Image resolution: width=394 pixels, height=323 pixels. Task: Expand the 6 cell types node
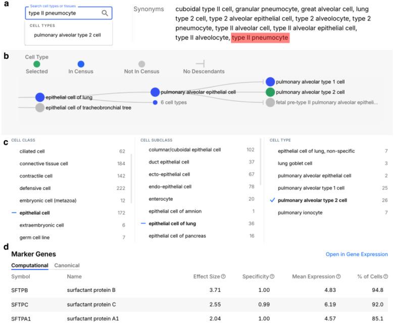coord(156,103)
